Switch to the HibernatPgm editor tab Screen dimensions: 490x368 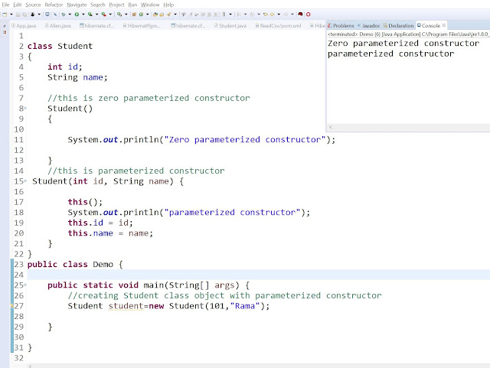pyautogui.click(x=142, y=25)
